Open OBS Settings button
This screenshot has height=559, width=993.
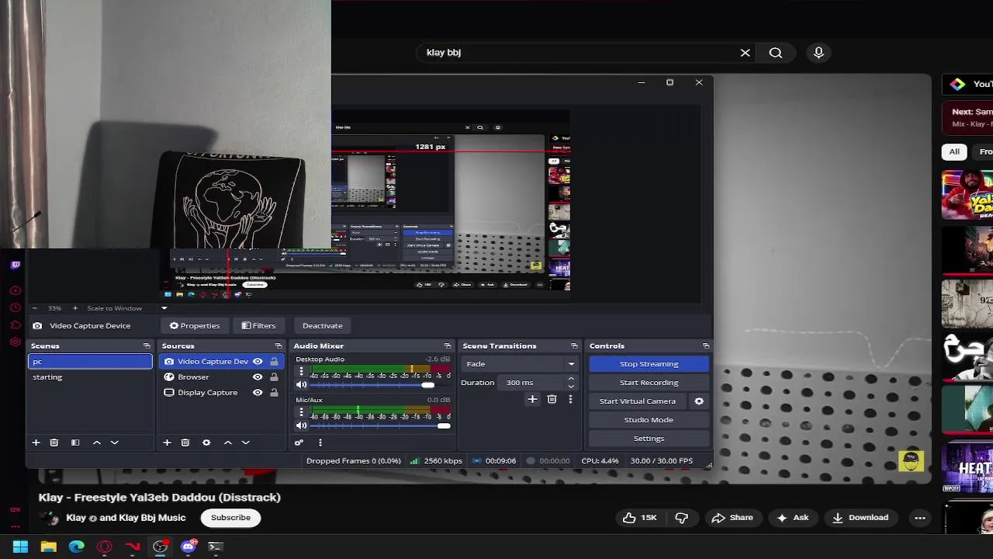click(649, 439)
